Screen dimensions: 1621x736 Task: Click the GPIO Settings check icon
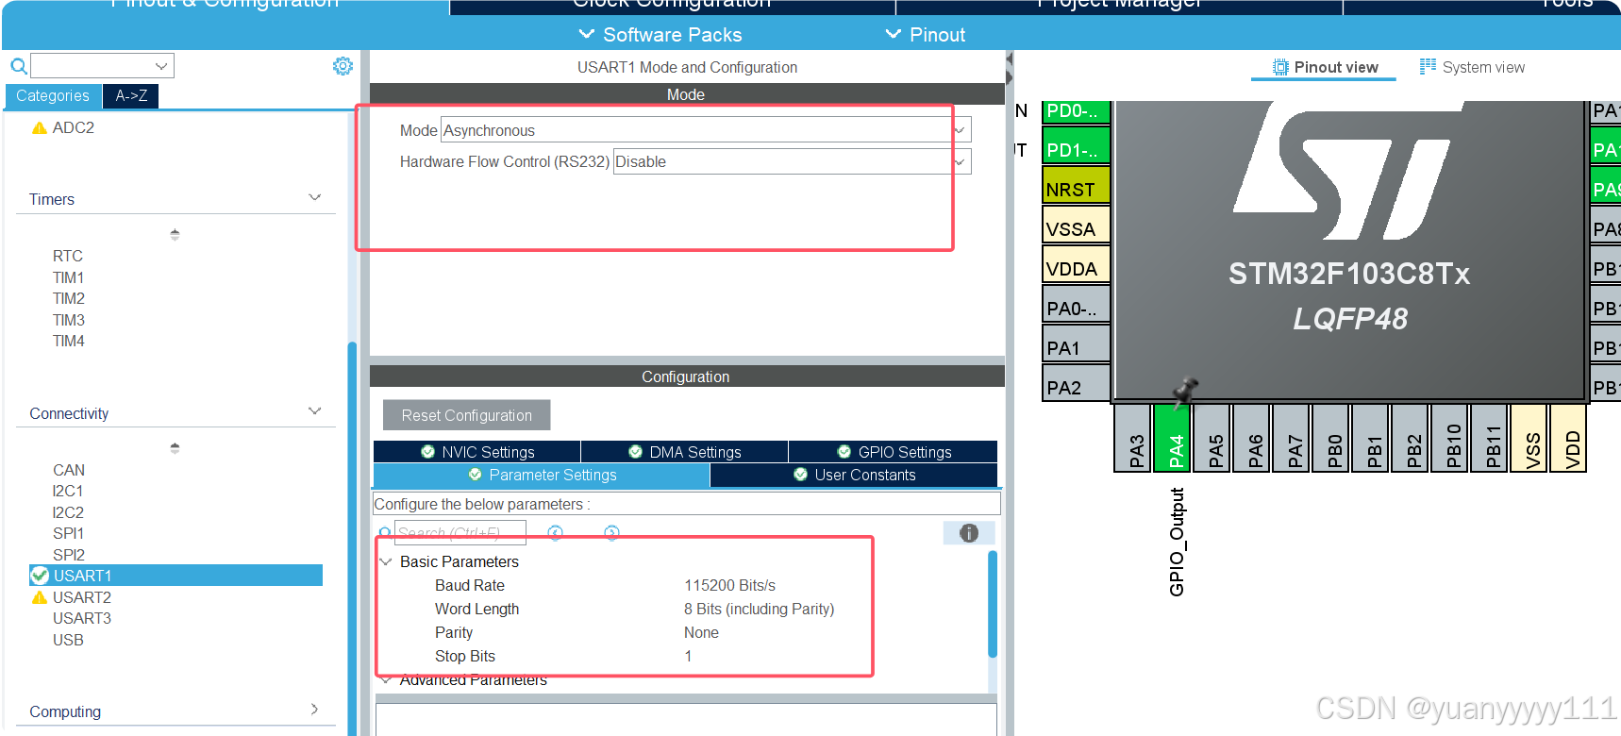tap(844, 452)
